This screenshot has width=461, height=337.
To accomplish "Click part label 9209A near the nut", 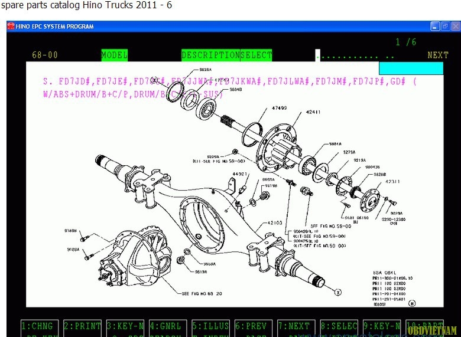I will [213, 157].
